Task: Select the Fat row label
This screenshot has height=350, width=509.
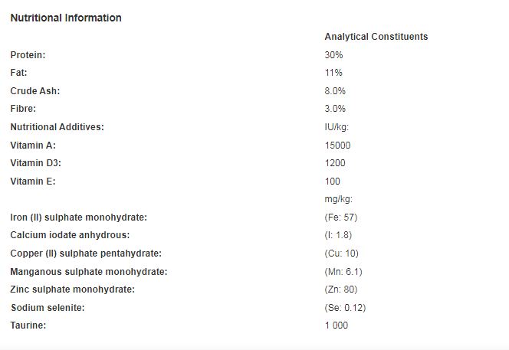Action: pyautogui.click(x=19, y=73)
